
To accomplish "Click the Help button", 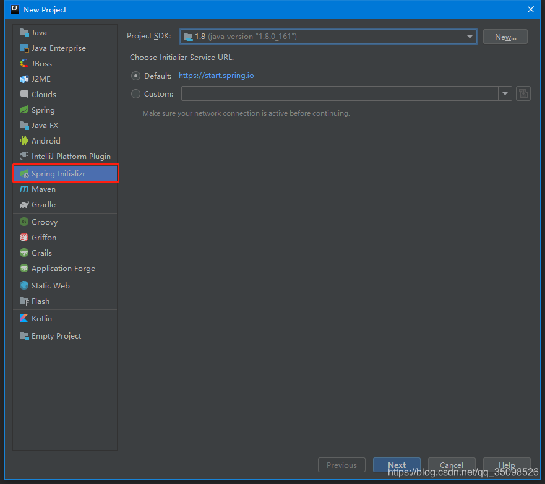I will pyautogui.click(x=507, y=465).
